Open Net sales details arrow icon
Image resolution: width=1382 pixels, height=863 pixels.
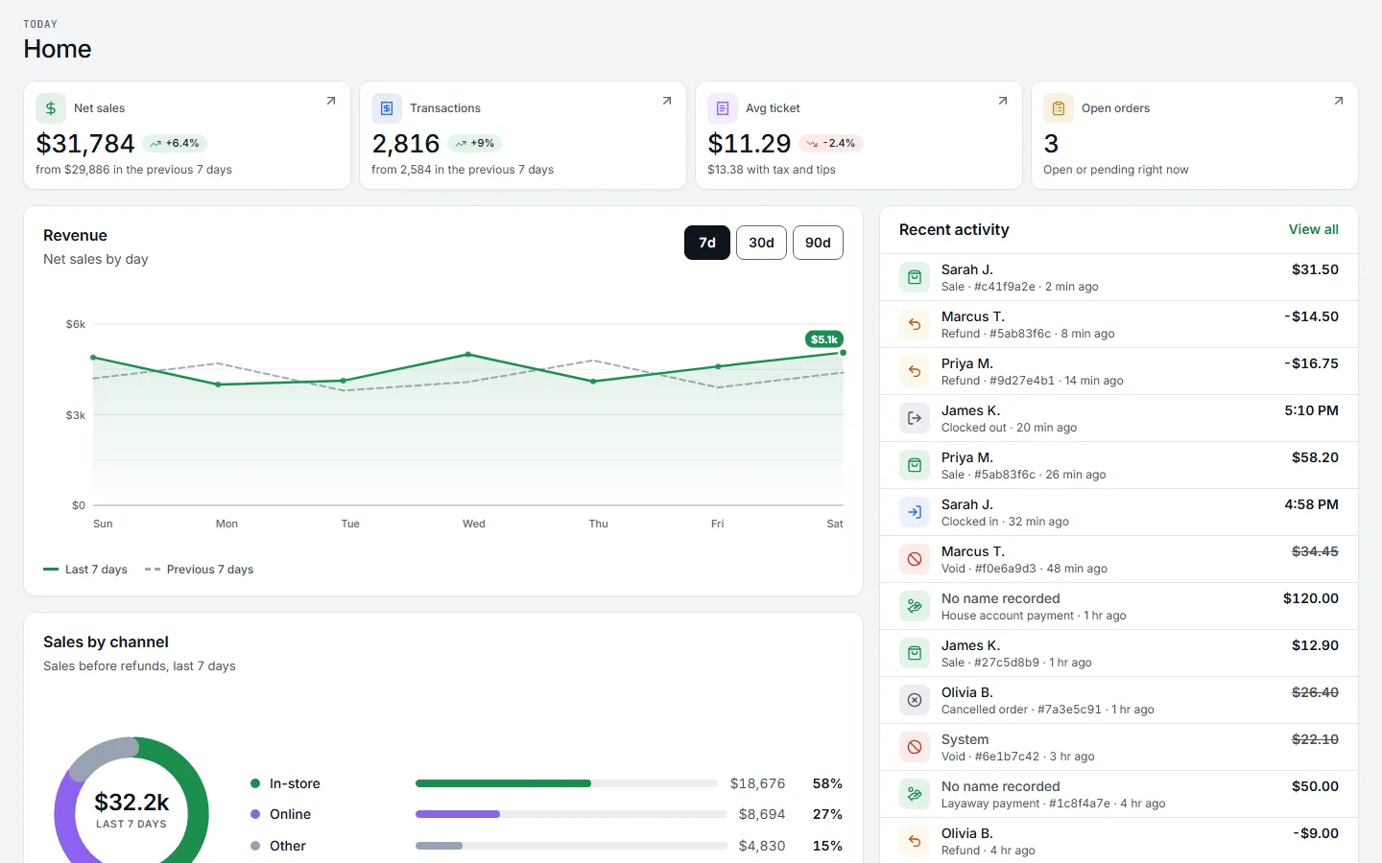[x=331, y=101]
